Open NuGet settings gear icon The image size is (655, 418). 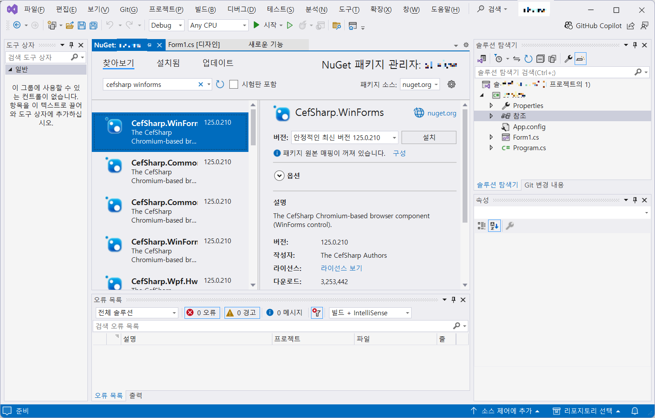click(451, 84)
